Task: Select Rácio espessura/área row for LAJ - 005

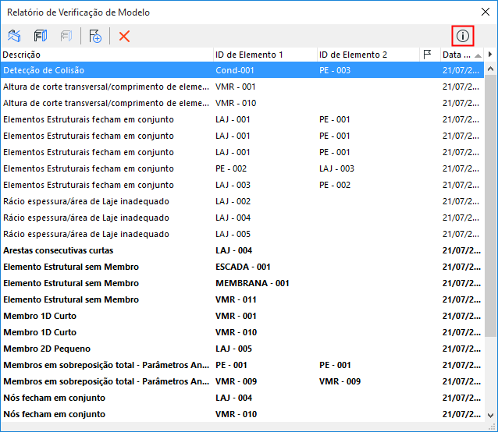Action: coord(242,234)
